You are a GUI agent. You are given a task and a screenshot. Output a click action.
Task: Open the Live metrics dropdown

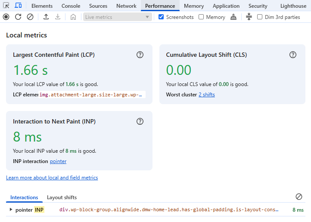point(118,17)
